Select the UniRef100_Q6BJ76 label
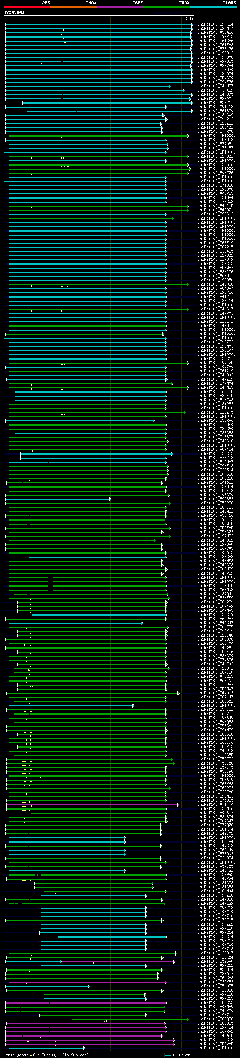Image resolution: width=240 pixels, height=1058 pixels. [x=215, y=743]
